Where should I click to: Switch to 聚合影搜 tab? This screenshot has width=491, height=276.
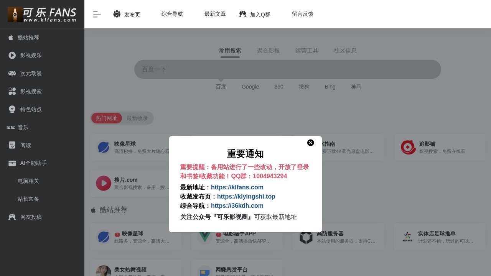tap(269, 51)
